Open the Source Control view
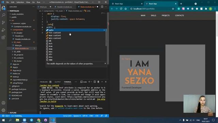Image resolution: width=218 pixels, height=123 pixels. (x=3, y=23)
